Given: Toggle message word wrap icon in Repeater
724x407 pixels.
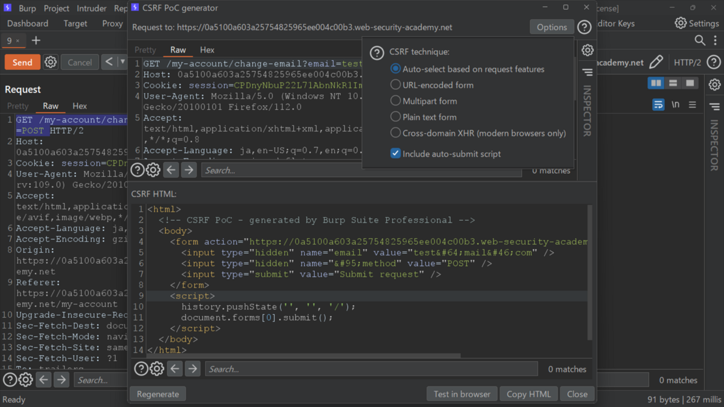Looking at the screenshot, I should [658, 105].
